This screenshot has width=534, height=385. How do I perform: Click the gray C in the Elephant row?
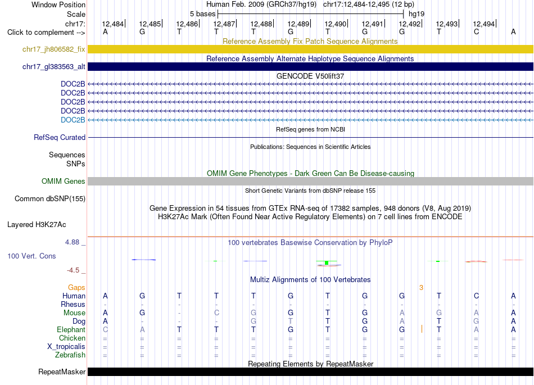coord(105,329)
